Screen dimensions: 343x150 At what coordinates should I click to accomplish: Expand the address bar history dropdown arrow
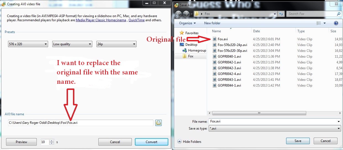[275, 14]
